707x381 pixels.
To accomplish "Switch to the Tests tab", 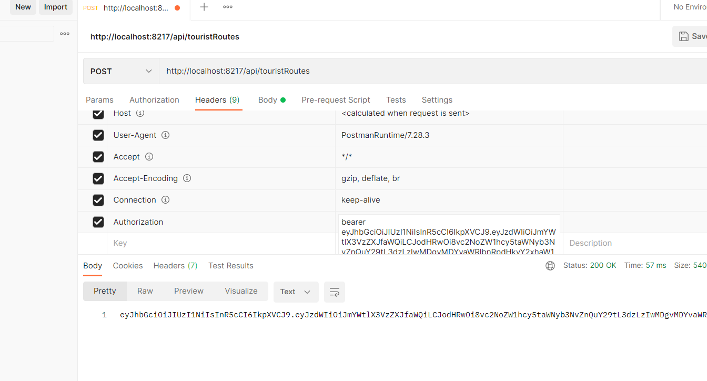I will pos(396,100).
